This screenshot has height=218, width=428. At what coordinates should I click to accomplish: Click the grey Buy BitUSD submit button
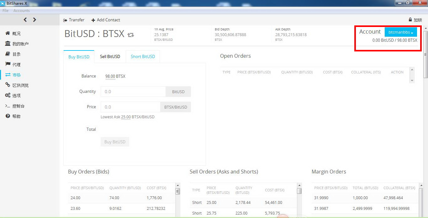(115, 142)
